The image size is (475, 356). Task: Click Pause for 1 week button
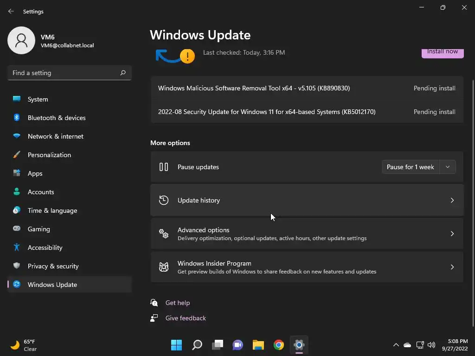[x=411, y=167]
